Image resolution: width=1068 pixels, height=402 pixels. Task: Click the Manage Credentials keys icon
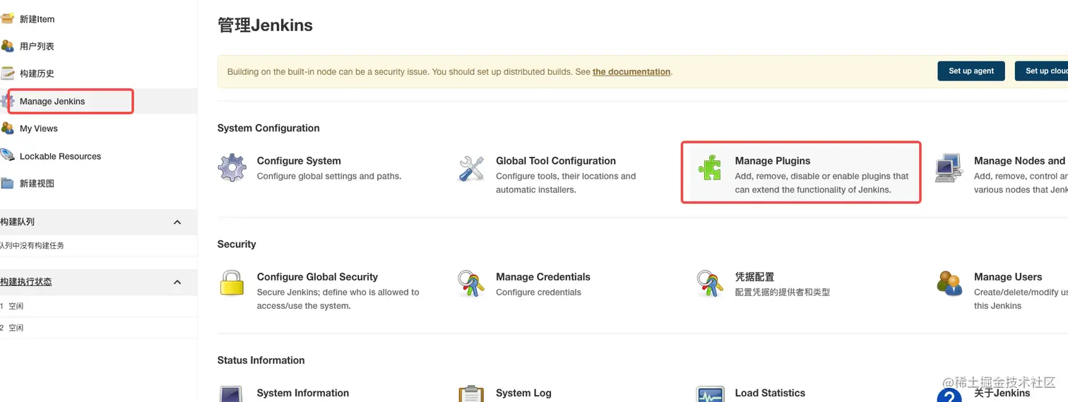click(x=471, y=283)
